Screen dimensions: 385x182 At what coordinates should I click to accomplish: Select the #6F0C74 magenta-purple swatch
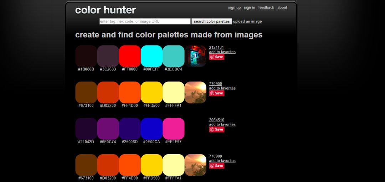pyautogui.click(x=108, y=129)
